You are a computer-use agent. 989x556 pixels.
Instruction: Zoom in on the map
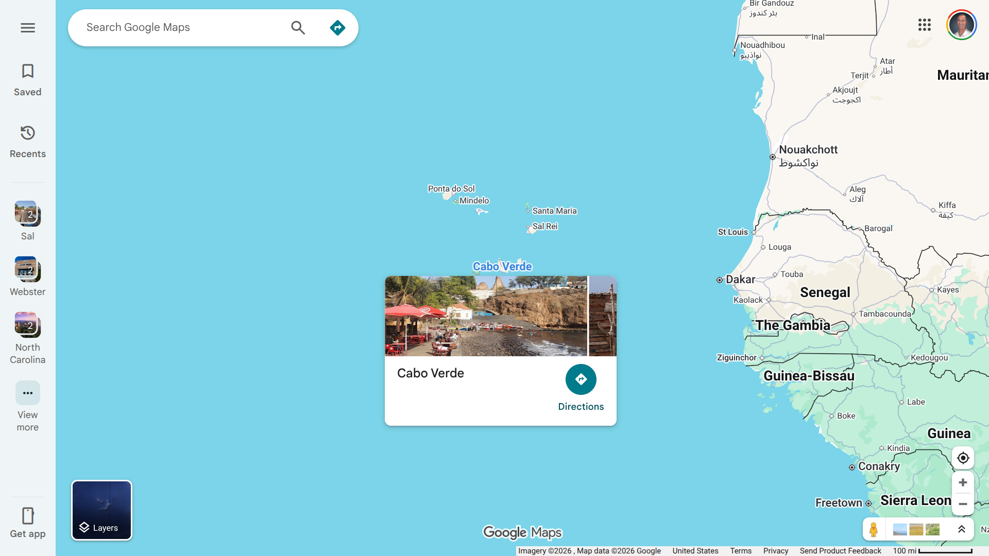962,482
